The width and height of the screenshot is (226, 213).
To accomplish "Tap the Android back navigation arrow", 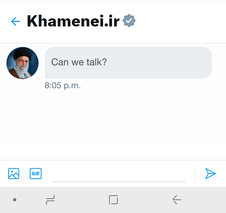I will pos(177,200).
